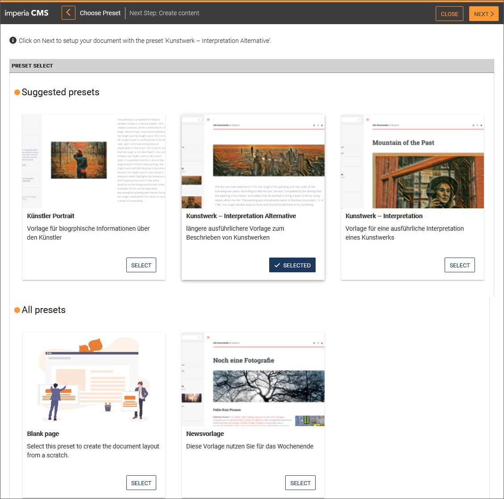Open the Kunstwerk – Interpretation Alternative preview thumbnail

[x=253, y=161]
